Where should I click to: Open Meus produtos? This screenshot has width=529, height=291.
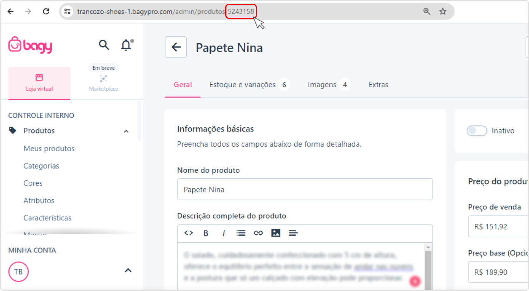[49, 149]
